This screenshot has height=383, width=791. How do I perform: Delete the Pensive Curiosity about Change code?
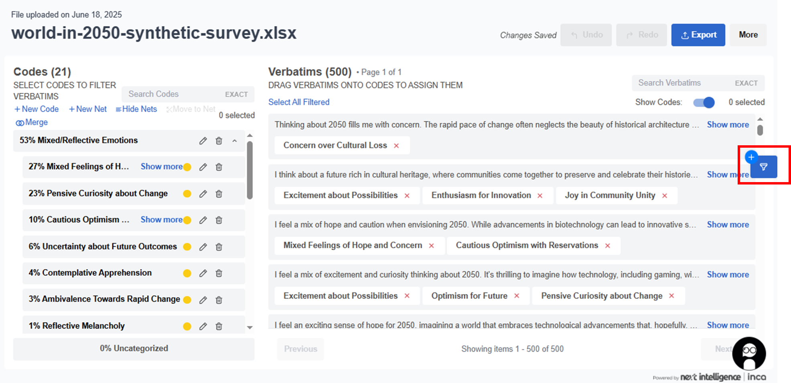point(219,194)
